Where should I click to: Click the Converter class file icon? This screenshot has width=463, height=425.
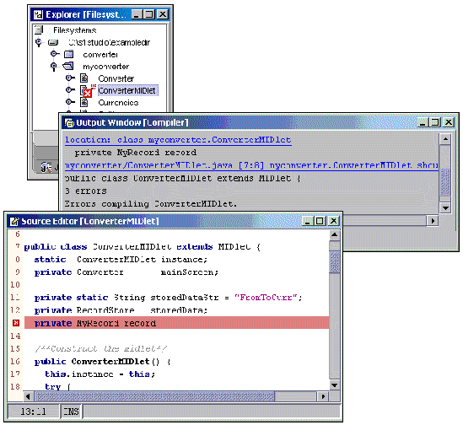pos(84,78)
